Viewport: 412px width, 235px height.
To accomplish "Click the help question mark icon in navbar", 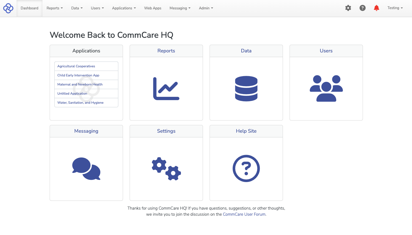I will tap(363, 8).
